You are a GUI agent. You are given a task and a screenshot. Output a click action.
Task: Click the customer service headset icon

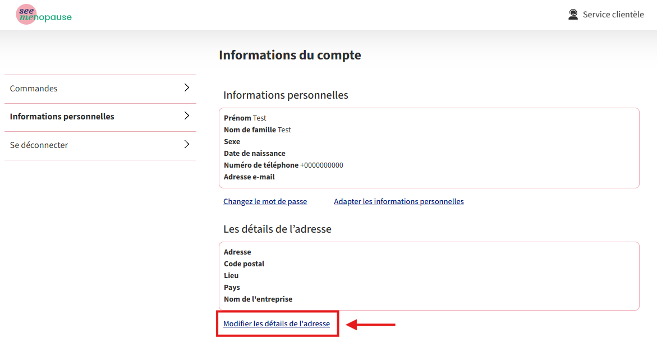pyautogui.click(x=573, y=15)
